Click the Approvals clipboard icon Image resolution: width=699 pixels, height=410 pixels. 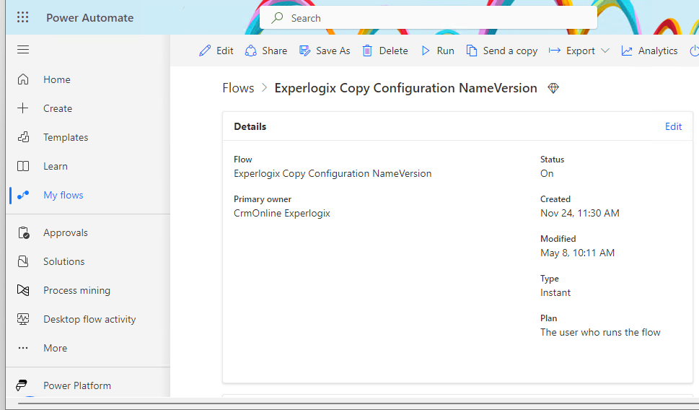pos(23,232)
